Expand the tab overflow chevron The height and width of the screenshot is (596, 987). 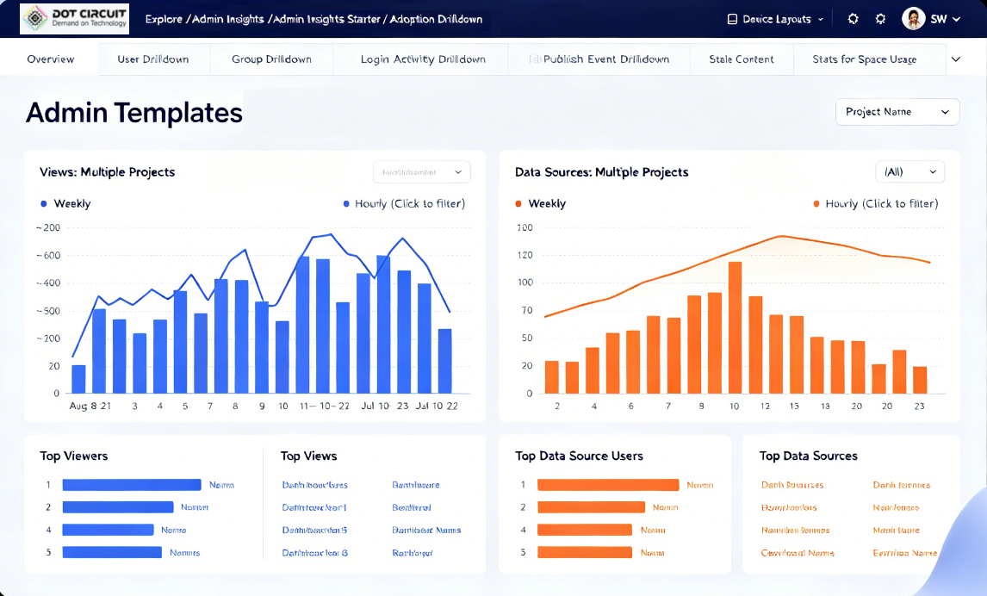click(955, 59)
